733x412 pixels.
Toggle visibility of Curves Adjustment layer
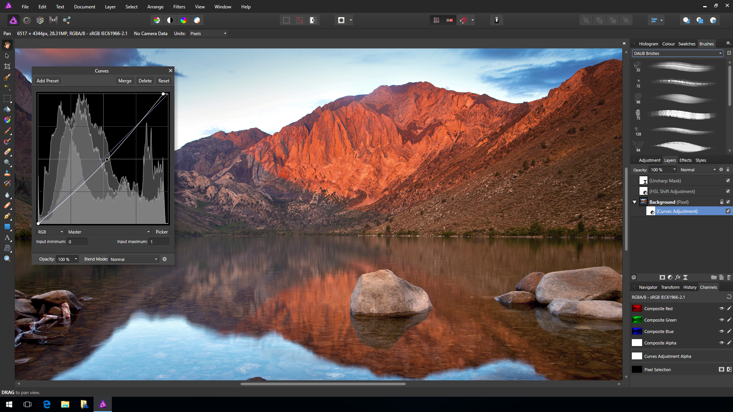728,211
